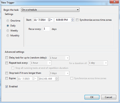Viewport: 120px width, 103px height.
Task: Open the Begin the task dropdown
Action: coord(50,10)
